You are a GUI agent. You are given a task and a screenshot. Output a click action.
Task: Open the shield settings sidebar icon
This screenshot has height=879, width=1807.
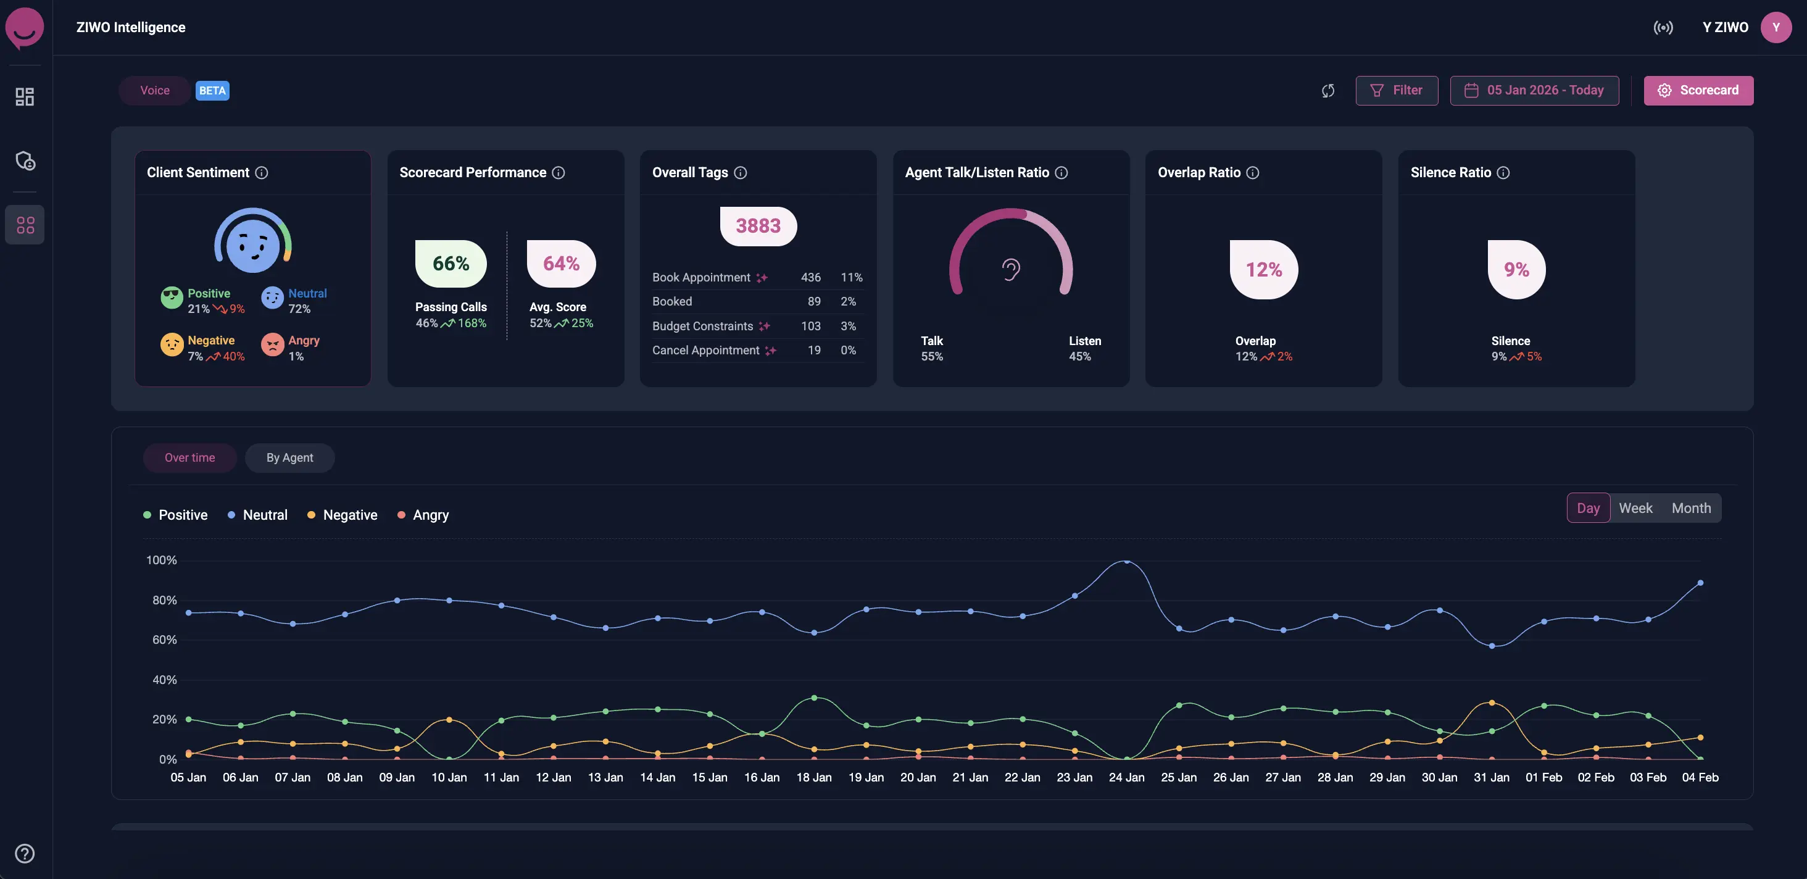pyautogui.click(x=25, y=160)
